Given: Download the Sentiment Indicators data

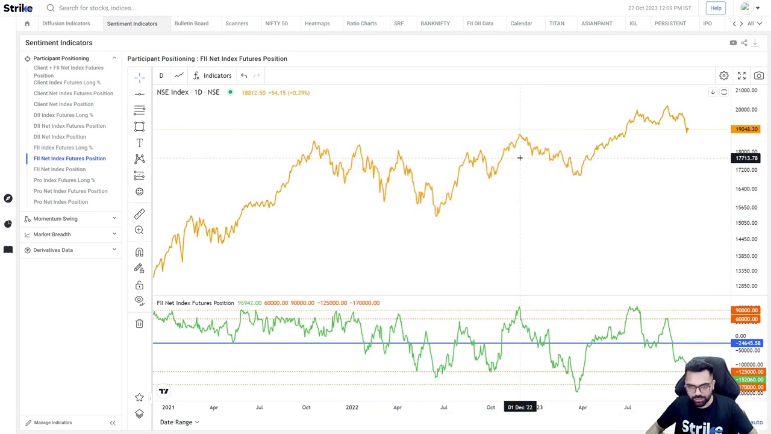Looking at the screenshot, I should click(755, 43).
